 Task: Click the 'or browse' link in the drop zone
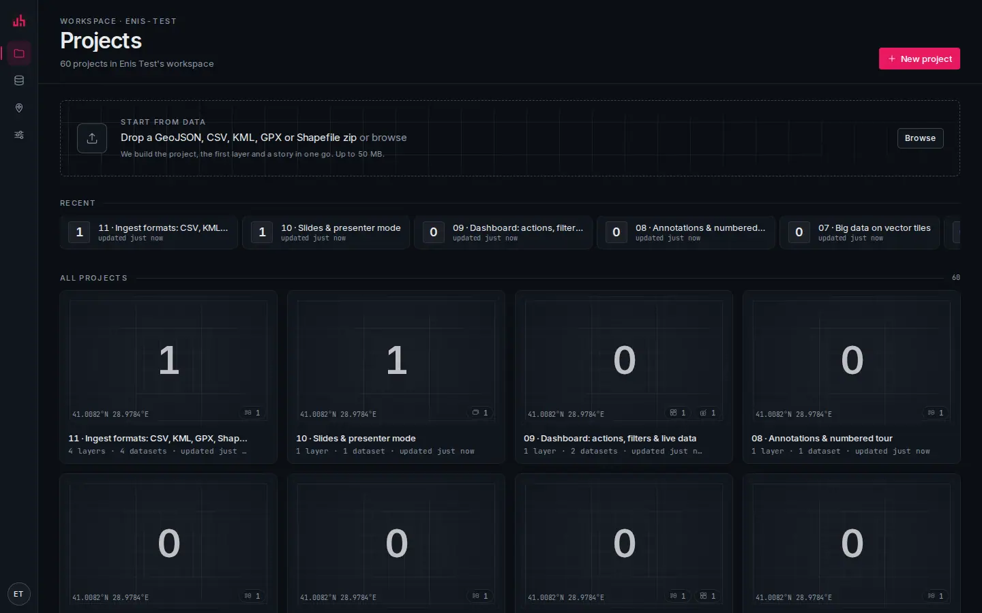(x=383, y=138)
